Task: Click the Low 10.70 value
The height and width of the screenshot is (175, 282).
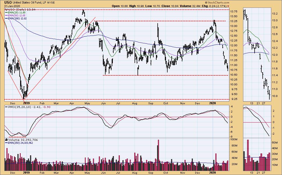Action: 153,6
